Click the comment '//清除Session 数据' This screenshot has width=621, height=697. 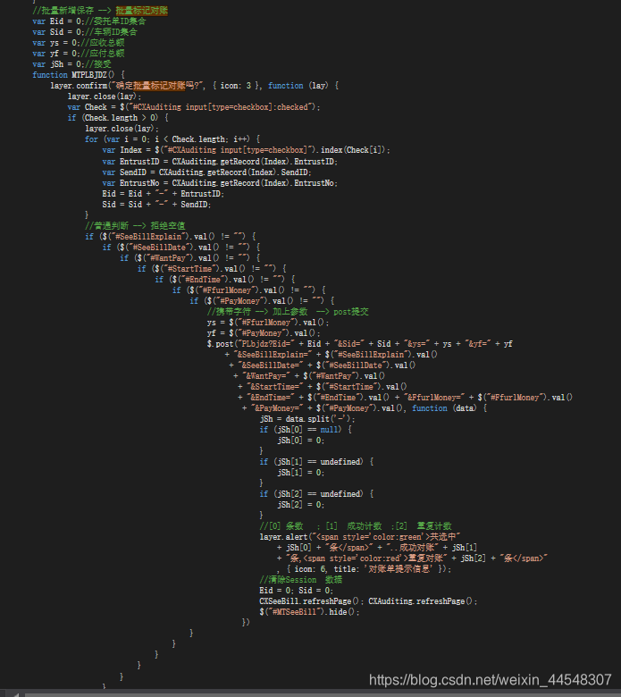tap(301, 580)
